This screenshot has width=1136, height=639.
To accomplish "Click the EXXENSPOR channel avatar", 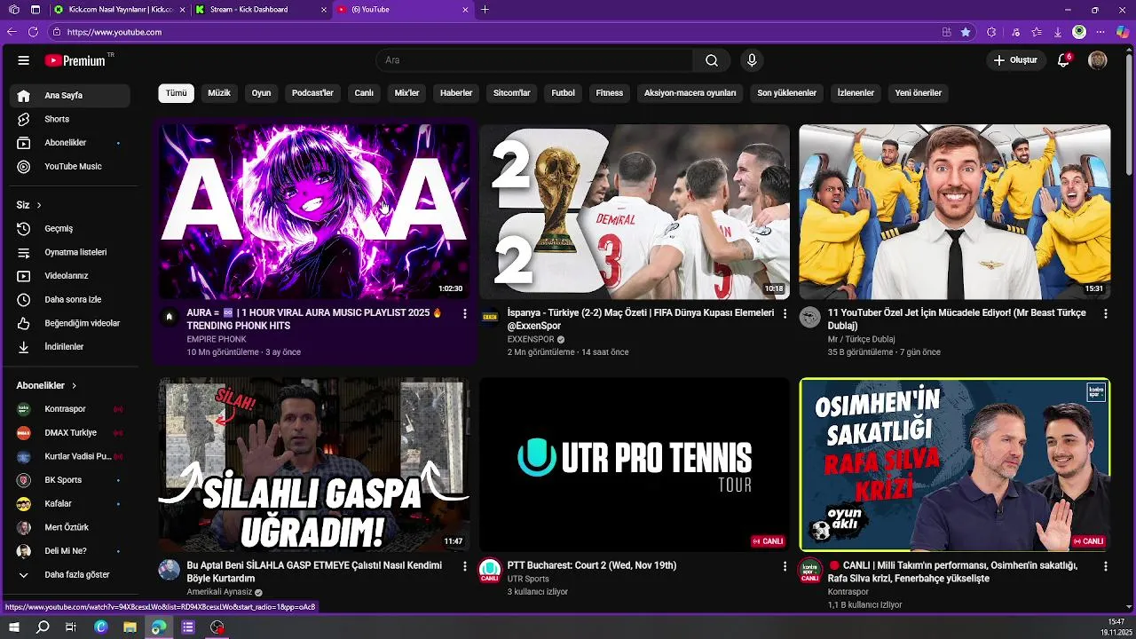I will click(x=490, y=316).
